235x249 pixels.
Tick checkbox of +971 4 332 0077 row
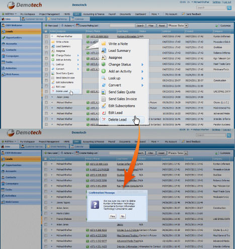[x=46, y=241]
